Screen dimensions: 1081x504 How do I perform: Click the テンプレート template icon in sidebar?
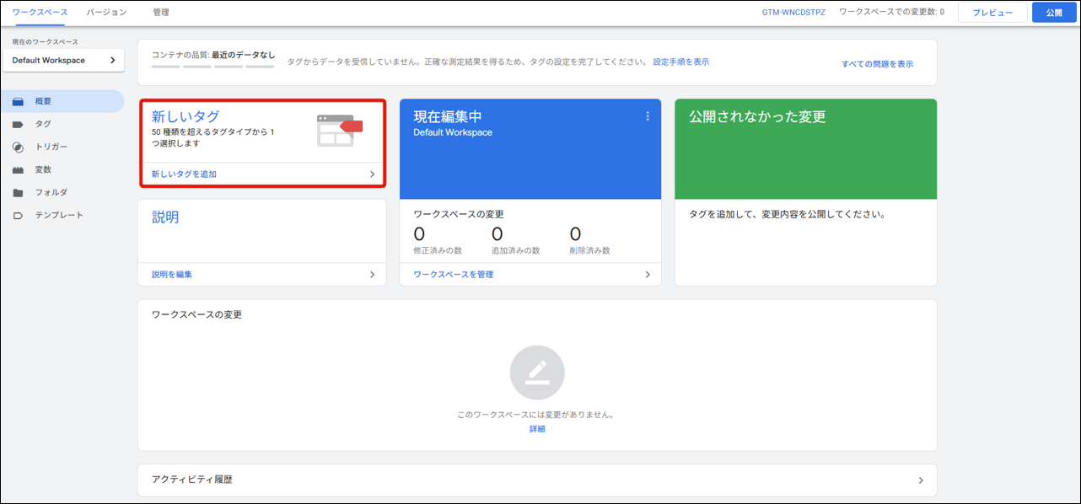pos(19,215)
